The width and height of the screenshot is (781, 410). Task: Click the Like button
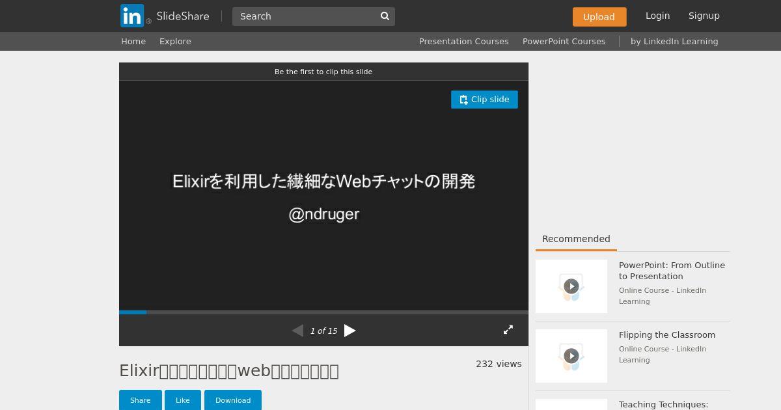(183, 400)
